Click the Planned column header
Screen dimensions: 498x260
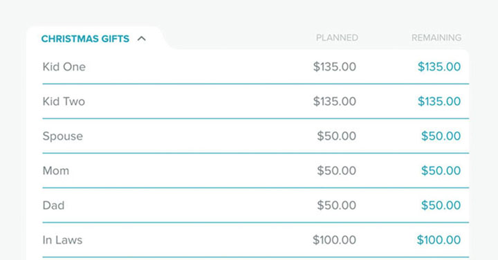point(337,38)
